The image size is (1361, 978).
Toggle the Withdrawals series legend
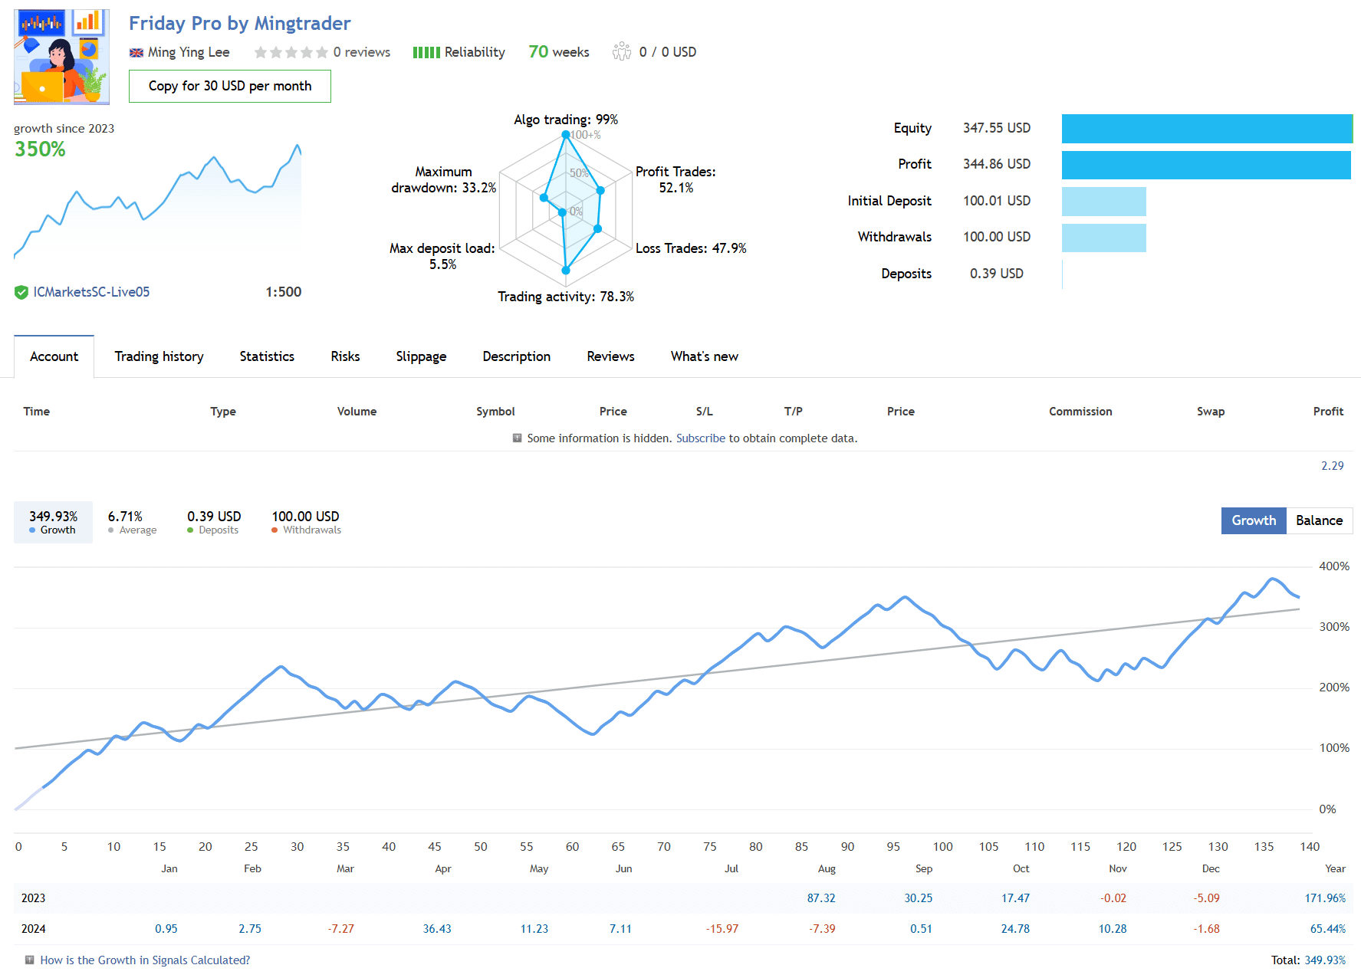pos(305,522)
